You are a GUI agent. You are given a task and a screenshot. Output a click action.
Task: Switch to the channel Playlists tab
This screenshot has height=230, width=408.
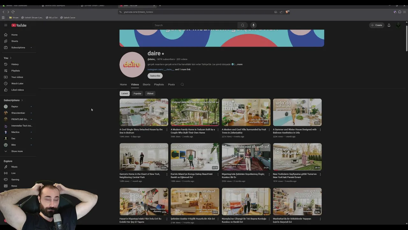159,85
